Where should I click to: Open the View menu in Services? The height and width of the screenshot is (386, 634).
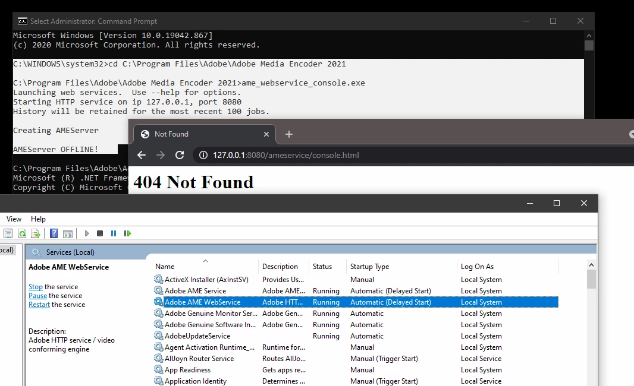pyautogui.click(x=14, y=219)
